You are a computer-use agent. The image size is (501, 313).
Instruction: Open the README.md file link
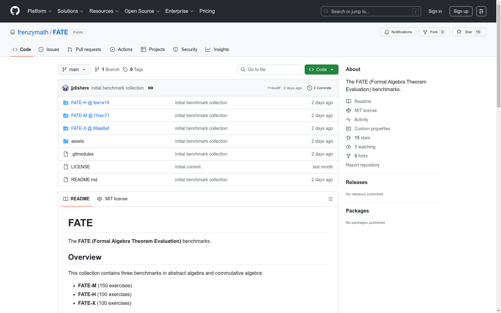click(x=84, y=180)
